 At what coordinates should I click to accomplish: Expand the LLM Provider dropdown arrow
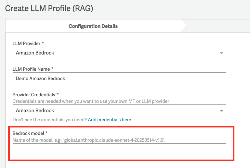221,53
